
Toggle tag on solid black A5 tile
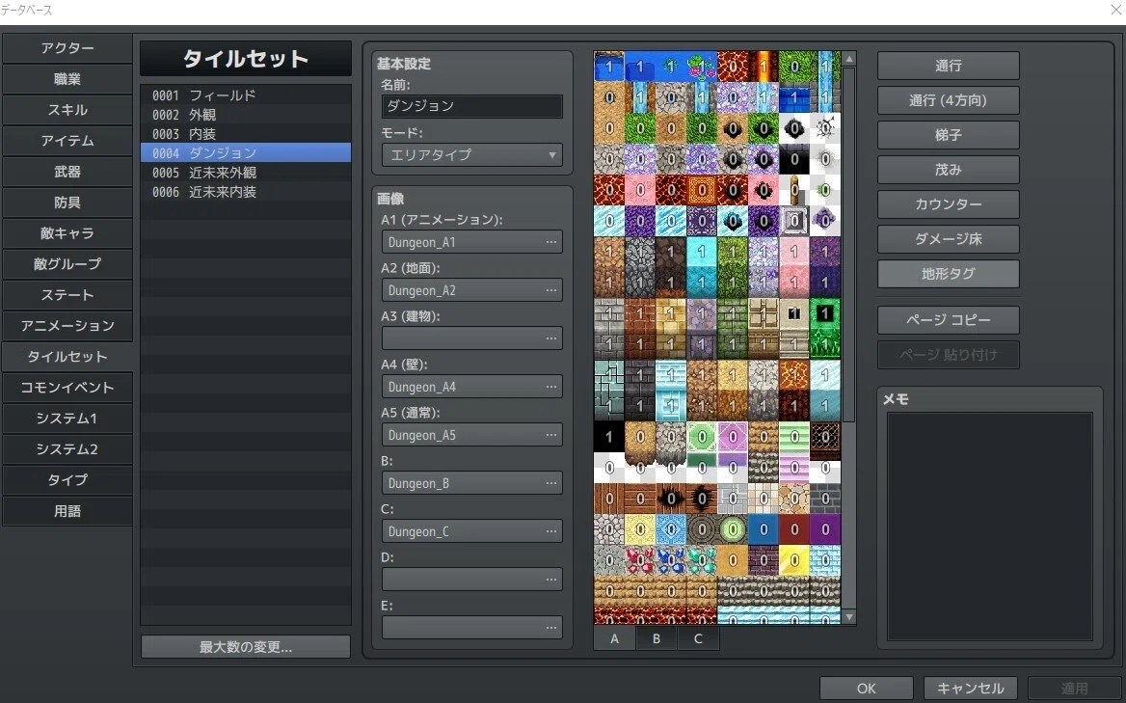click(x=609, y=437)
